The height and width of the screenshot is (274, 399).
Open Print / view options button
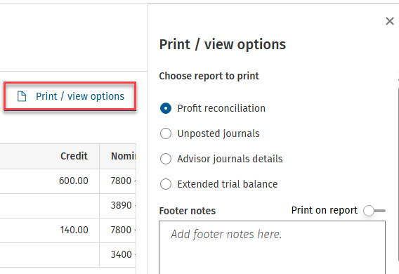(70, 96)
